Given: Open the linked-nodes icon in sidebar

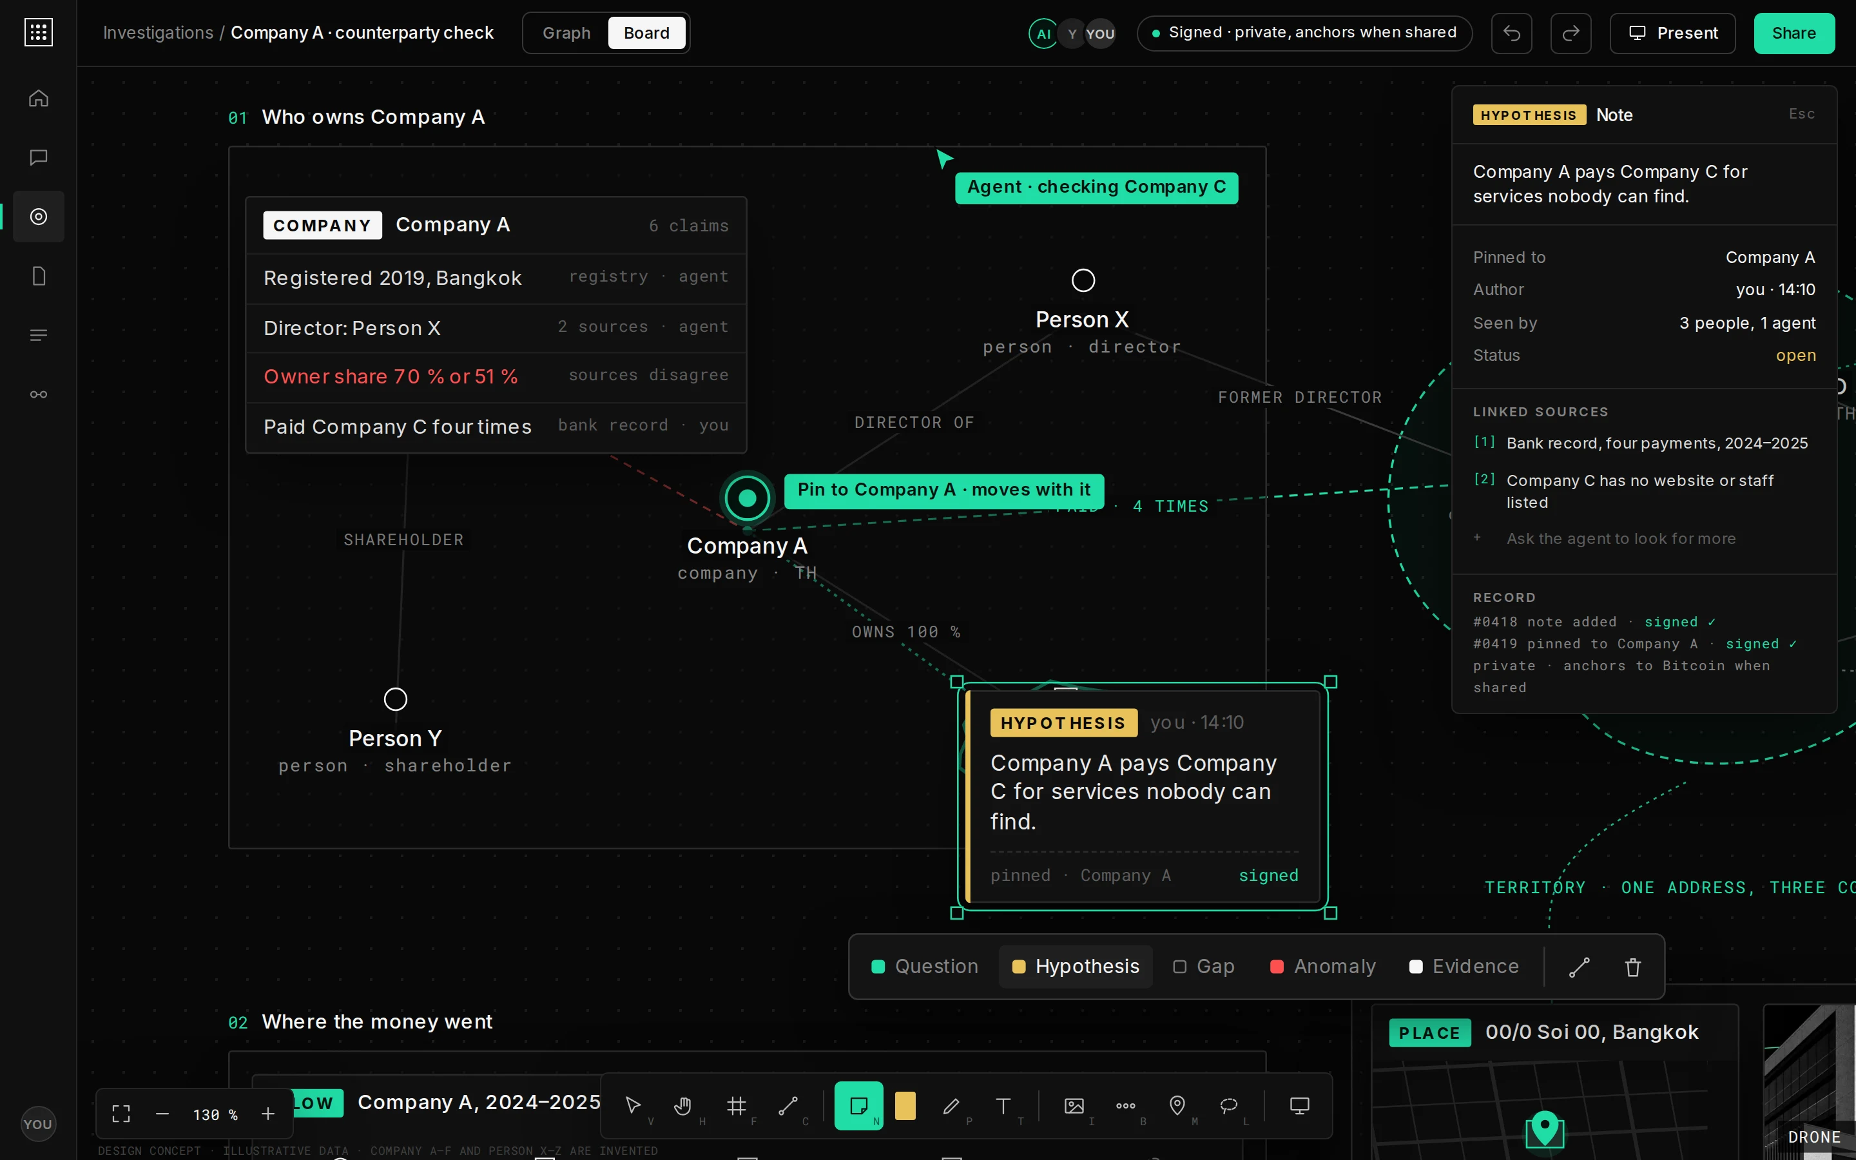Looking at the screenshot, I should coord(39,394).
